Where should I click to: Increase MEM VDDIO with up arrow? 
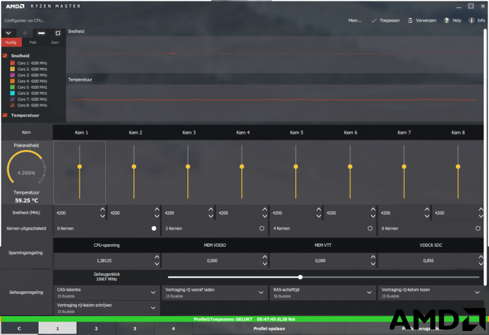tap(265, 257)
